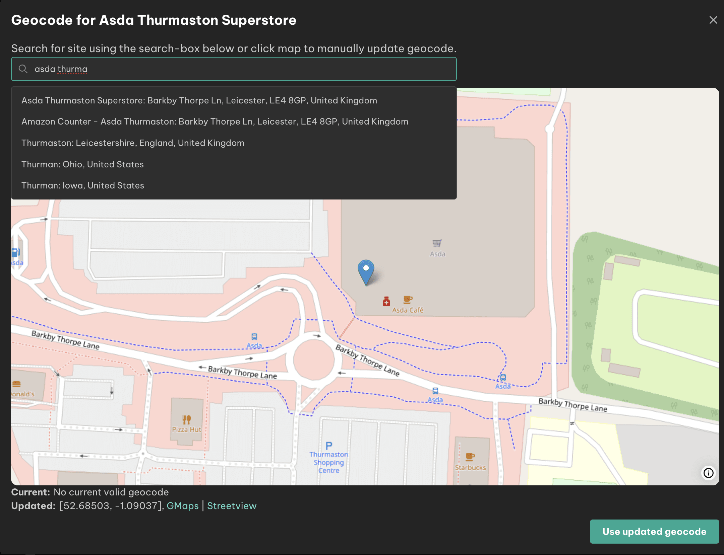Screen dimensions: 724x555
Task: Click the 'No current valid geocode' text
Action: (111, 492)
